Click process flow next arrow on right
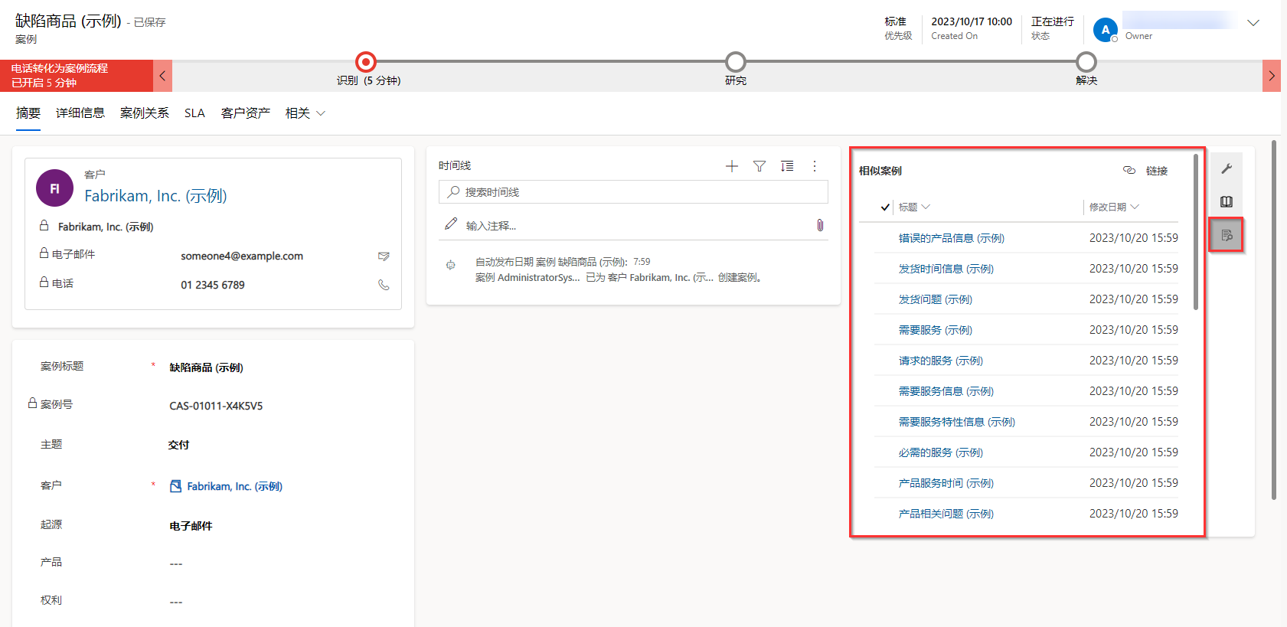1287x627 pixels. [1272, 76]
